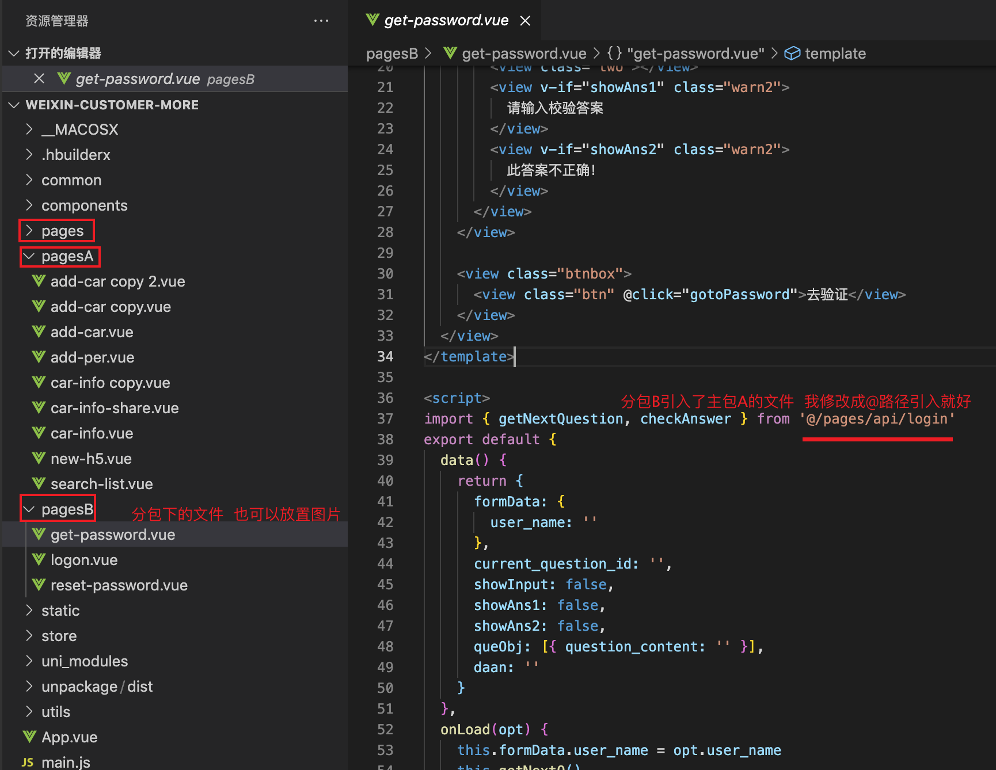Click the 此答案不正确! text line

551,170
